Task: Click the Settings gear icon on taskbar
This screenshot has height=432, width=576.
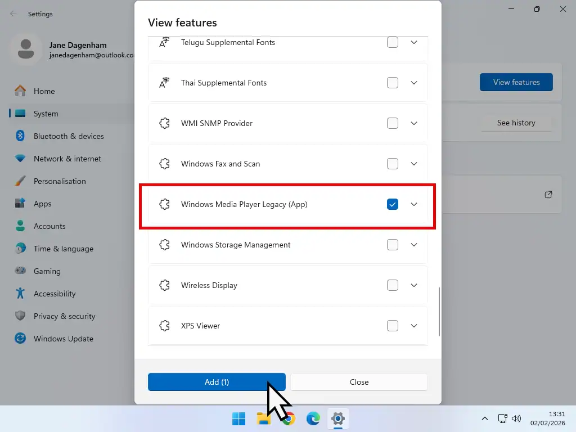Action: point(337,418)
